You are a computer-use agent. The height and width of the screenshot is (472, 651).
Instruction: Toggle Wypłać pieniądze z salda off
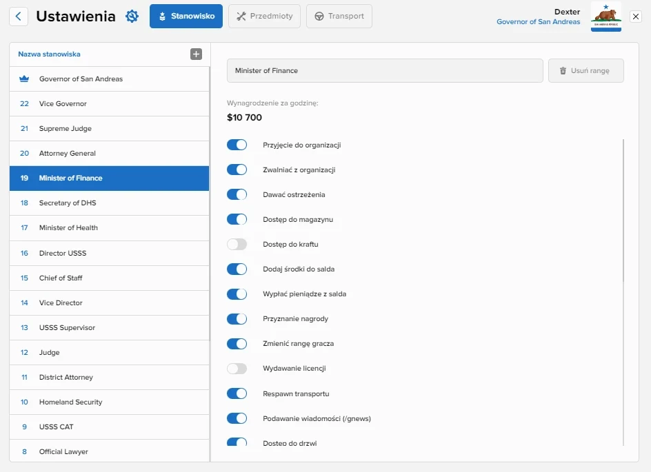point(237,294)
